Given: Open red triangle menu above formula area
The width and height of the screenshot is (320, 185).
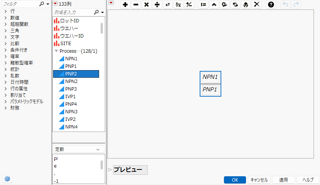Looking at the screenshot, I should 111,3.
